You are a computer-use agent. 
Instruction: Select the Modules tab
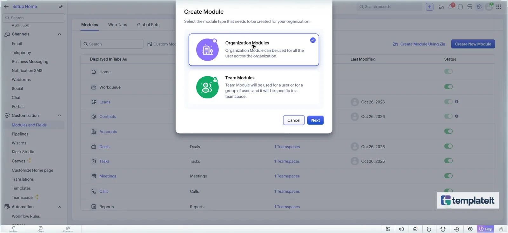point(90,25)
